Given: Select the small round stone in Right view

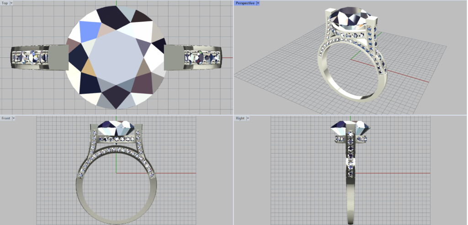Looking at the screenshot, I should pyautogui.click(x=350, y=162).
